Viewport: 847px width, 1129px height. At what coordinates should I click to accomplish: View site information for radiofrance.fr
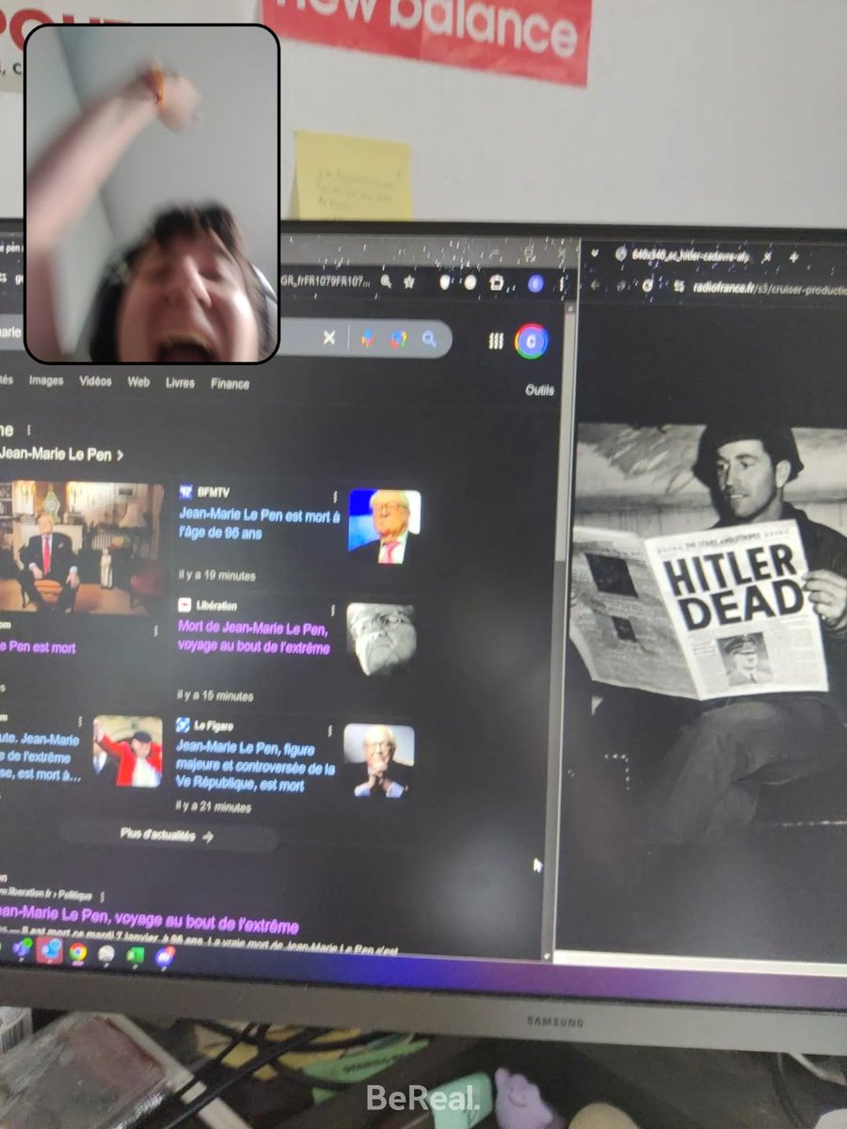[x=679, y=286]
